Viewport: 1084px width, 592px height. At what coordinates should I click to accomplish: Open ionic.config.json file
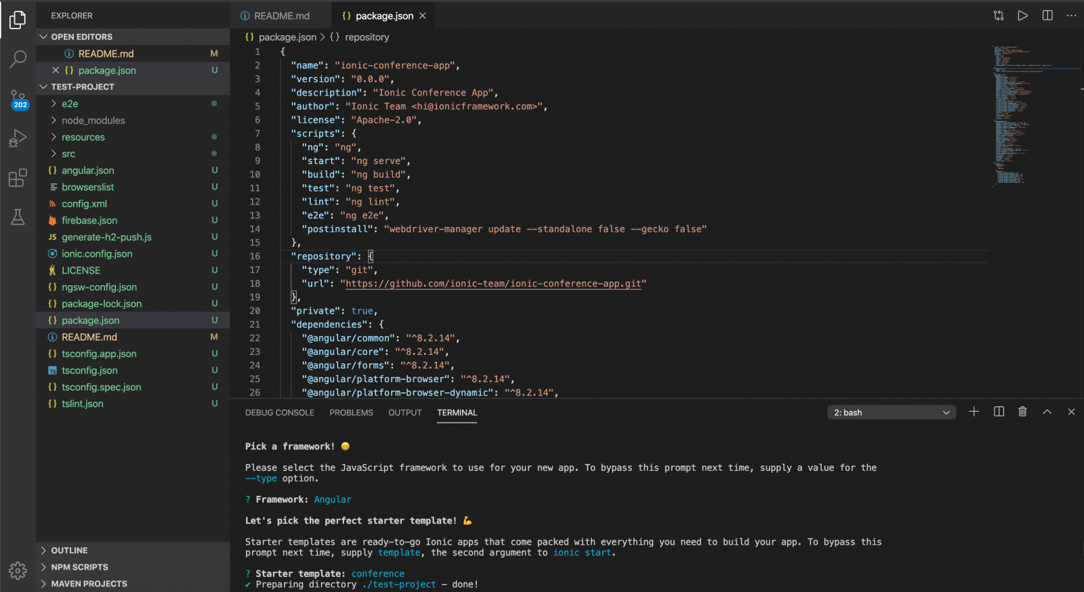coord(133,254)
